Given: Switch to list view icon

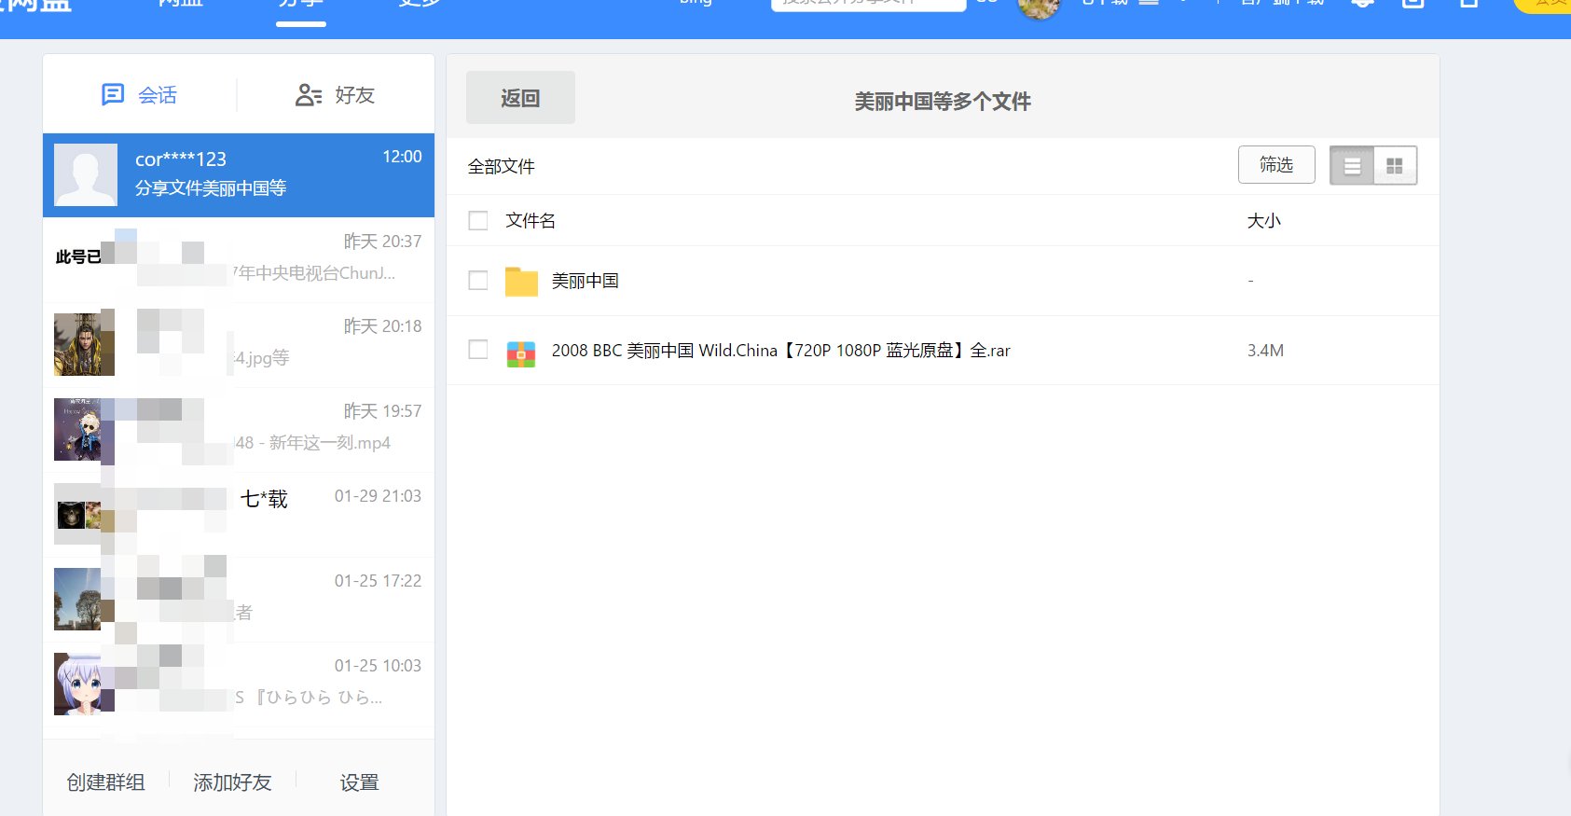Looking at the screenshot, I should click(1352, 166).
